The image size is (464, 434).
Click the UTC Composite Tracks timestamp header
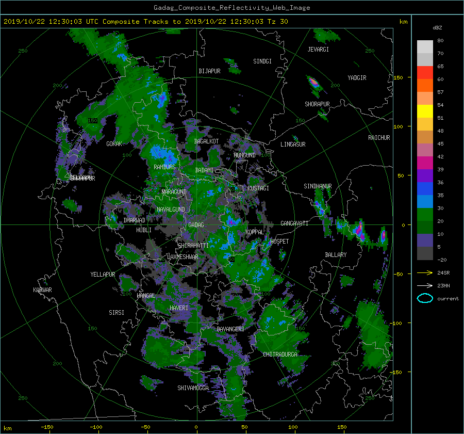point(146,22)
